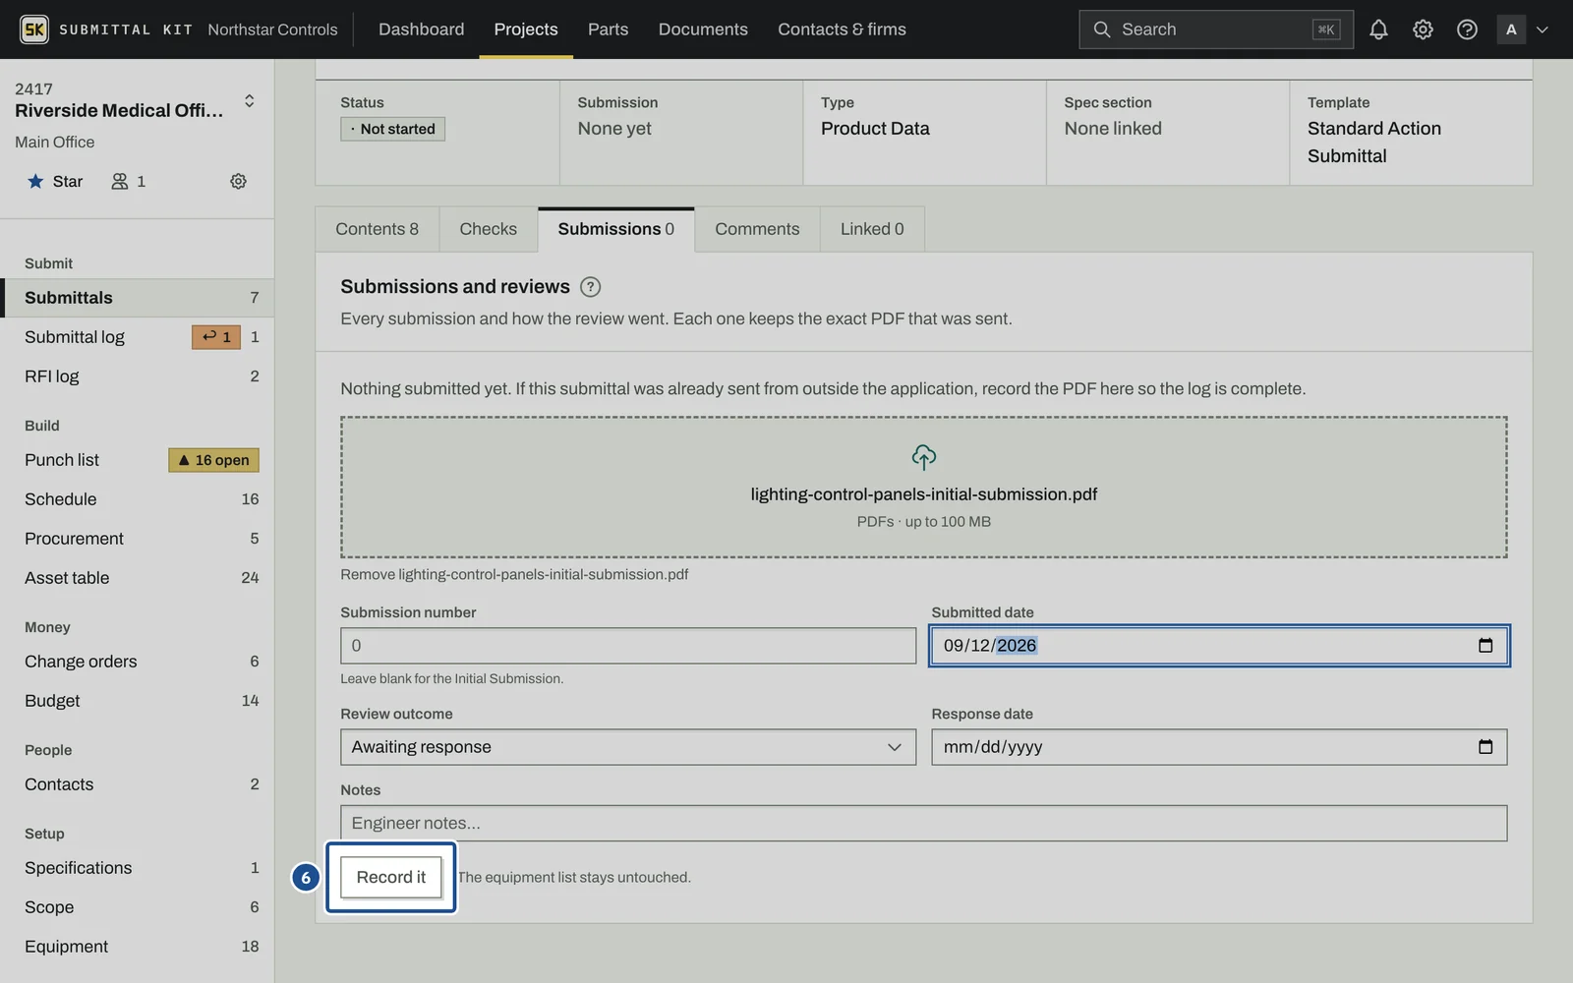The height and width of the screenshot is (983, 1573).
Task: Click the Not started status badge
Action: 392,129
